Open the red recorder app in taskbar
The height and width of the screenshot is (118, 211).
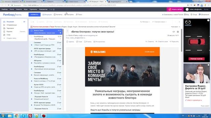(44, 116)
